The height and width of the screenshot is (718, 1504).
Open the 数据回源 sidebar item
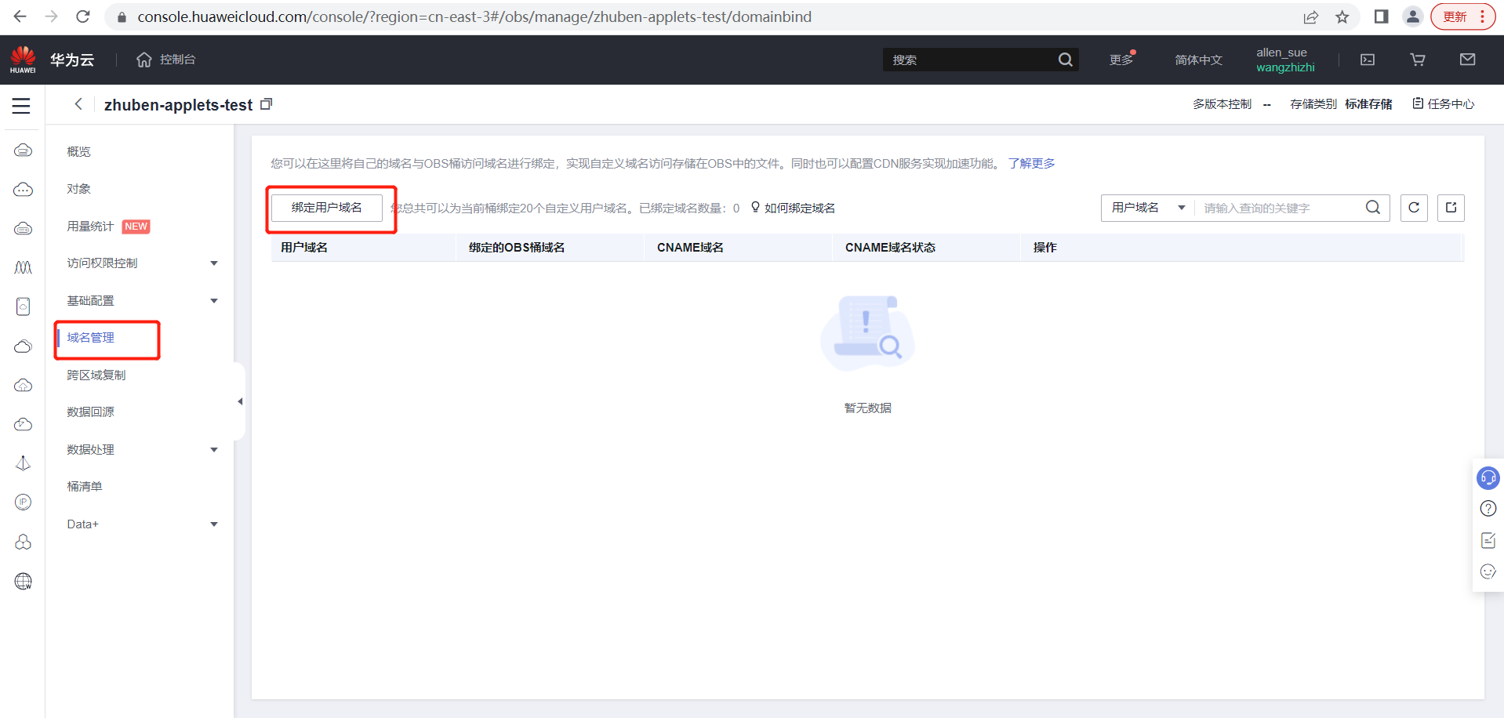pyautogui.click(x=90, y=412)
